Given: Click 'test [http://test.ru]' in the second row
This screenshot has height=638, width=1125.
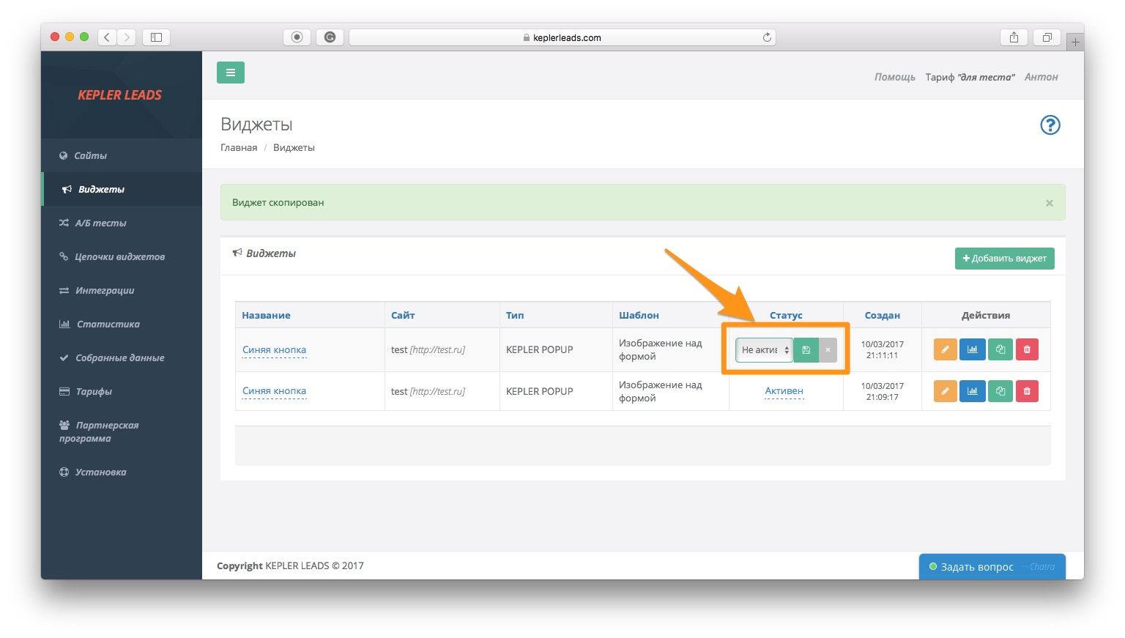Looking at the screenshot, I should (428, 391).
